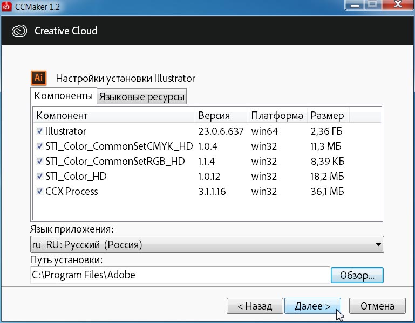Image resolution: width=415 pixels, height=323 pixels.
Task: Switch to the Языковые ресурсы tab
Action: pyautogui.click(x=141, y=97)
